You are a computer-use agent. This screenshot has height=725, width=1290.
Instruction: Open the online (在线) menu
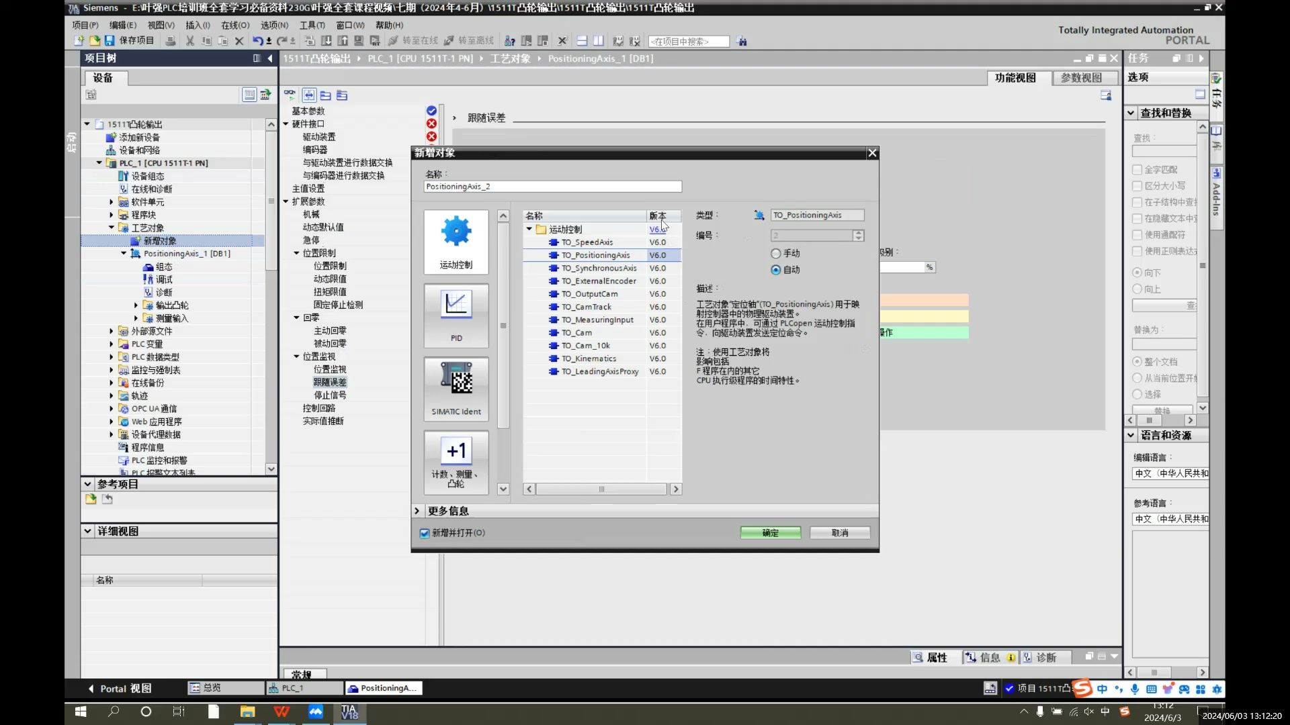[234, 25]
